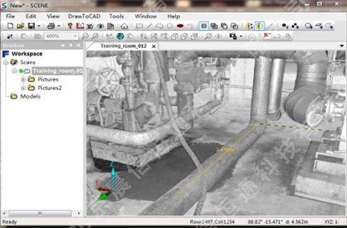
Task: Click the Home view icon
Action: 124,26
